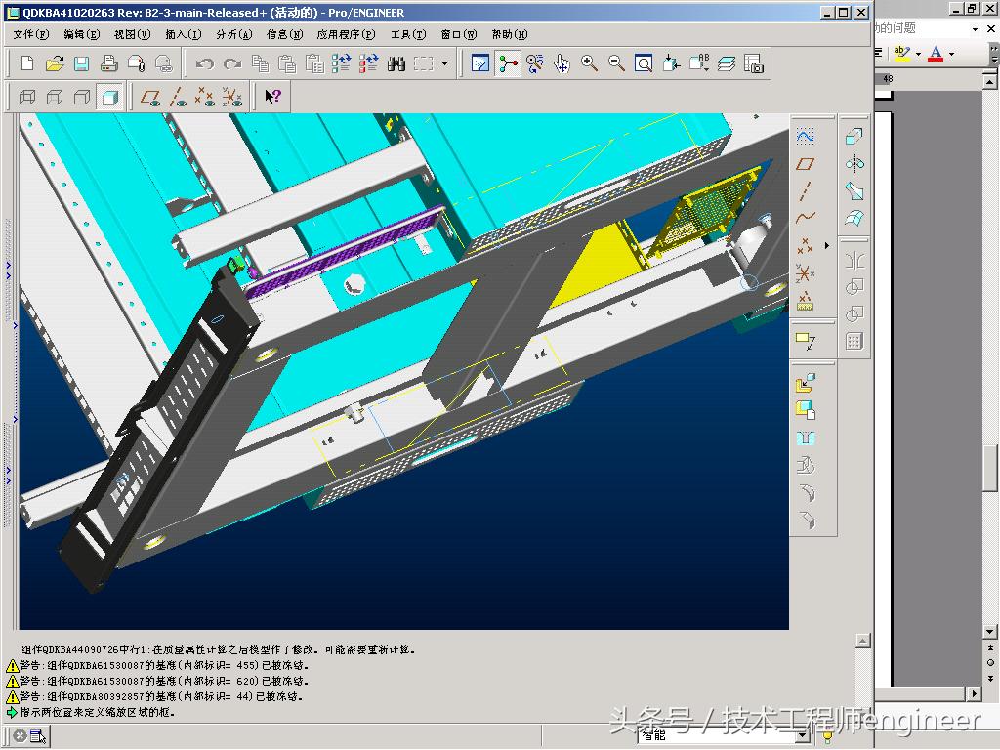Open the selection box dropdown arrow
Screen dimensions: 1000x750
pyautogui.click(x=445, y=63)
